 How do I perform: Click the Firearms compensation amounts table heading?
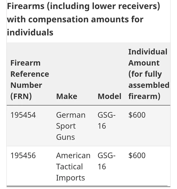[83, 19]
